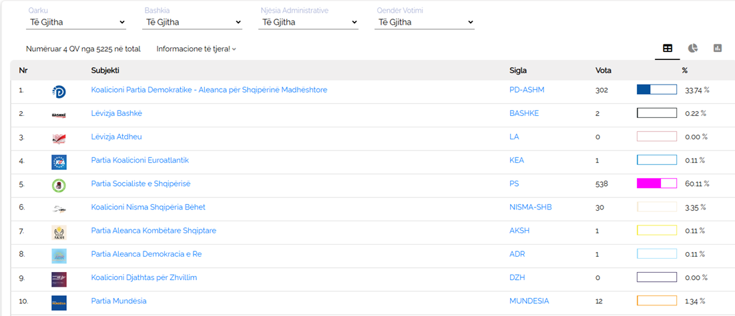This screenshot has width=735, height=316.
Task: Open Koalicioni Partia Demokratike subject link
Action: coord(209,90)
